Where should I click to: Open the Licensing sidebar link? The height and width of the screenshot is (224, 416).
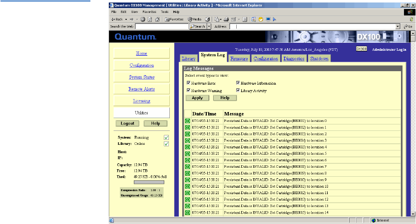click(x=141, y=101)
